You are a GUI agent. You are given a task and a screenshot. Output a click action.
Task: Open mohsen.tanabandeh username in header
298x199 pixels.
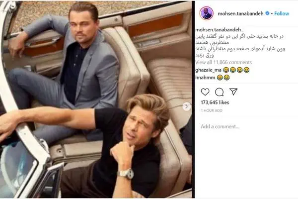click(x=240, y=13)
